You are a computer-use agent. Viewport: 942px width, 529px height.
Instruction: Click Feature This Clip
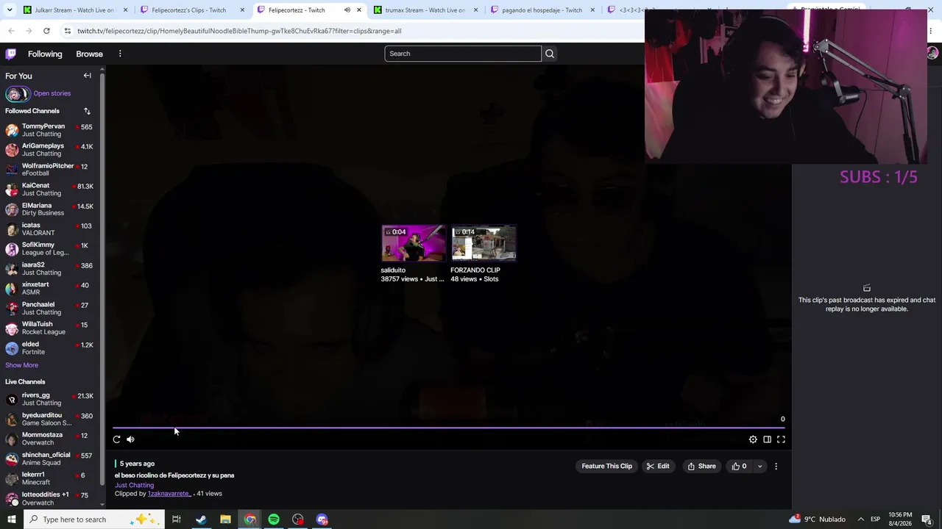(606, 466)
